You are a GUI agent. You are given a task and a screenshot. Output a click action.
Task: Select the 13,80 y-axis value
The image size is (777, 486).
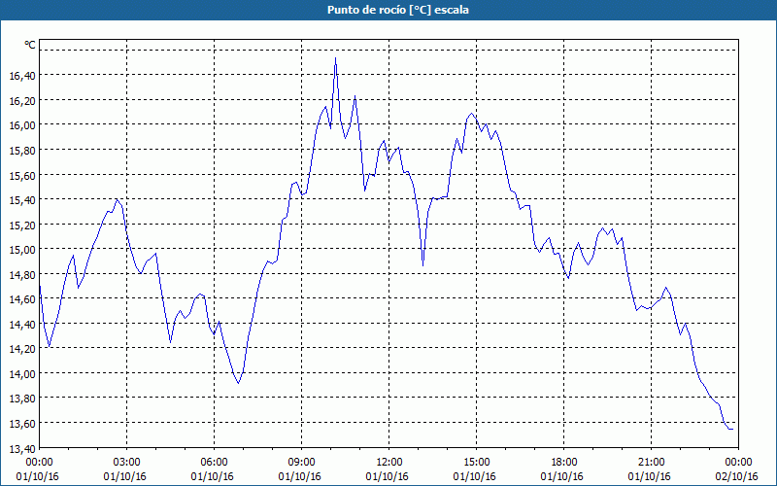22,399
